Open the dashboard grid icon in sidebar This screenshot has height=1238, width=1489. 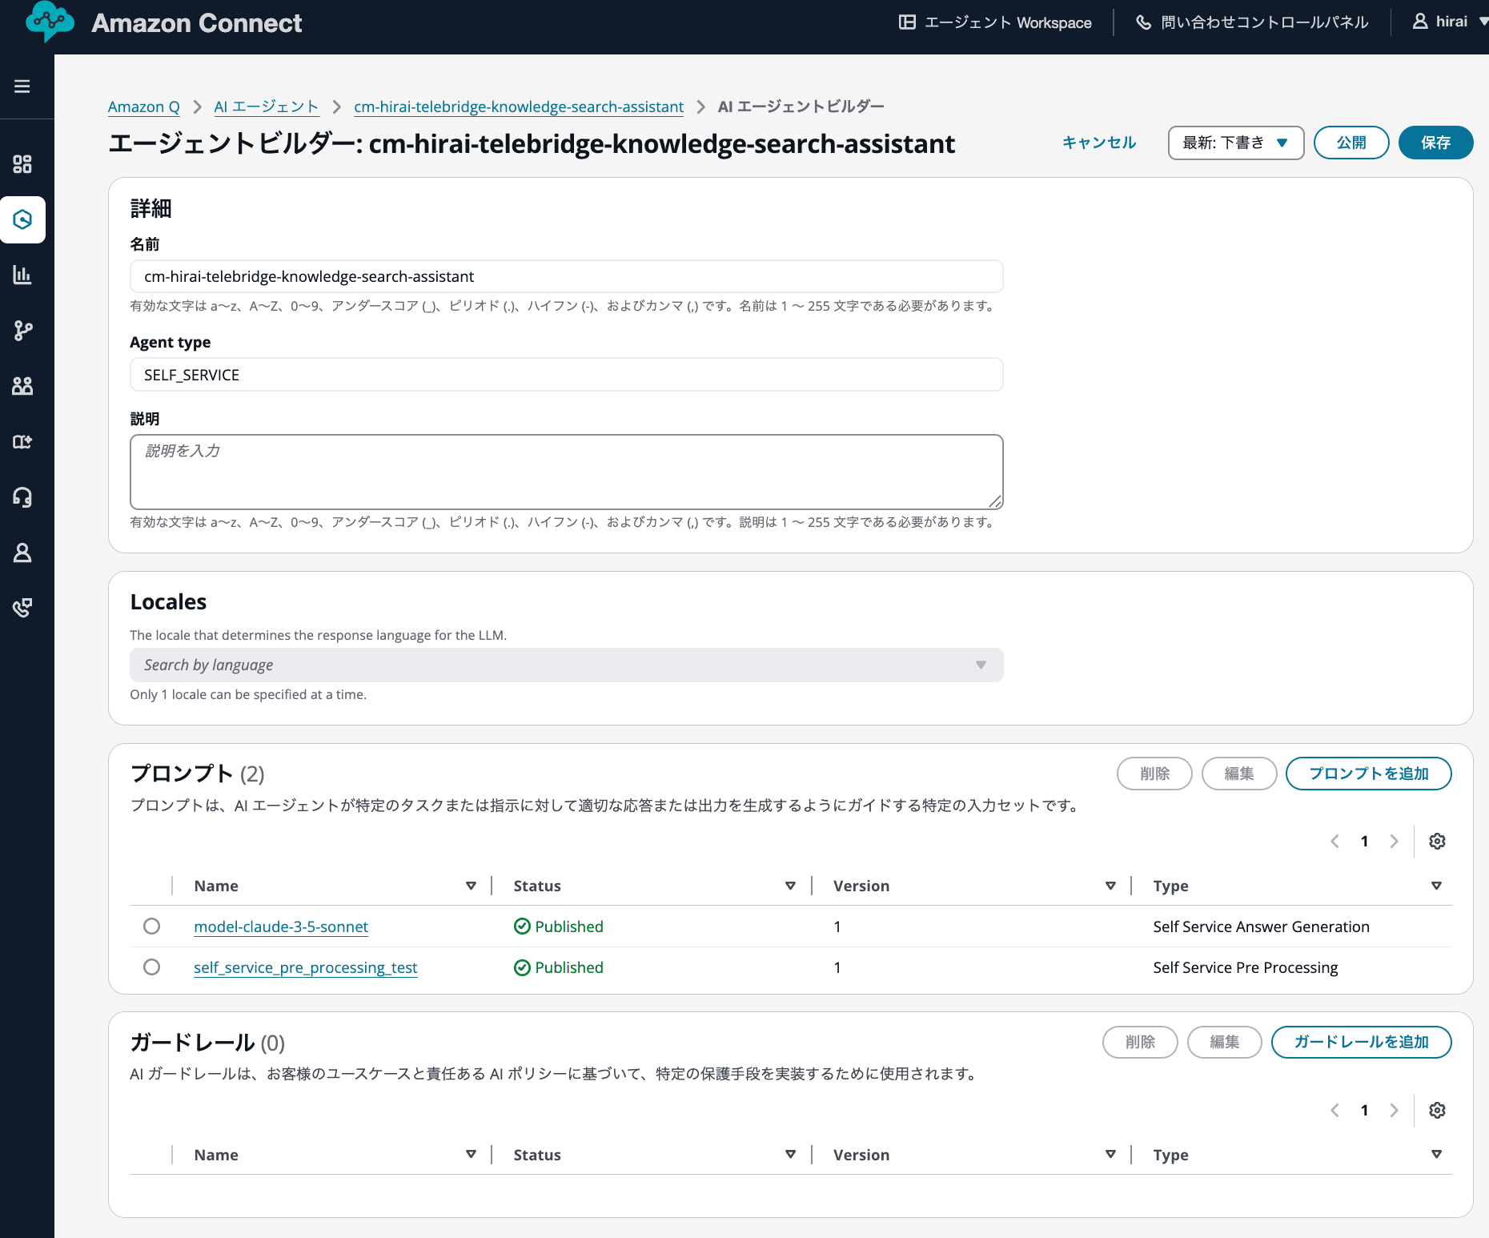tap(22, 164)
